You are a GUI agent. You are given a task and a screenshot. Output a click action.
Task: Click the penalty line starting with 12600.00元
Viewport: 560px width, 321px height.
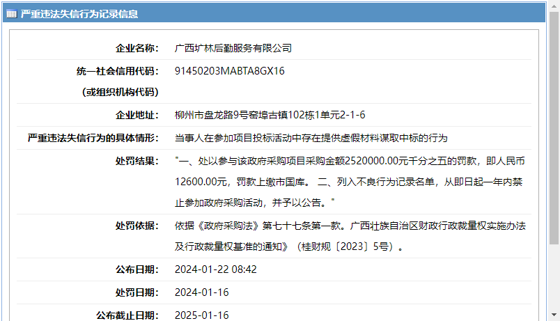click(348, 182)
